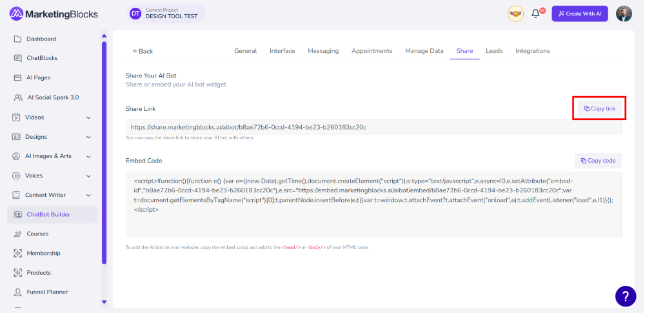The width and height of the screenshot is (645, 313).
Task: Click the 'Share Link' label
Action: click(141, 109)
